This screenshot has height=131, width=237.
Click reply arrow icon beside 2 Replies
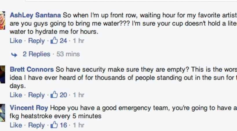tap(14, 54)
